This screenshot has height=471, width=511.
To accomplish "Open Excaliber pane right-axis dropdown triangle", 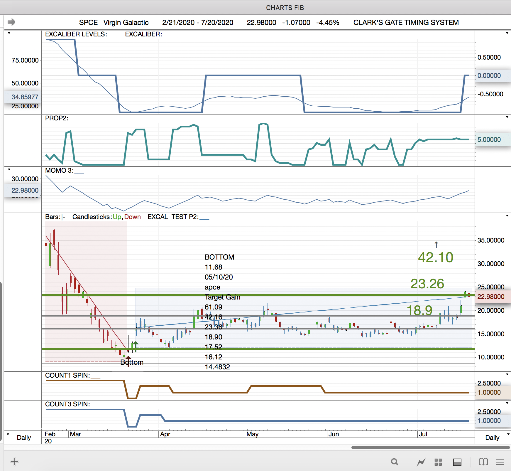I will pos(507,33).
